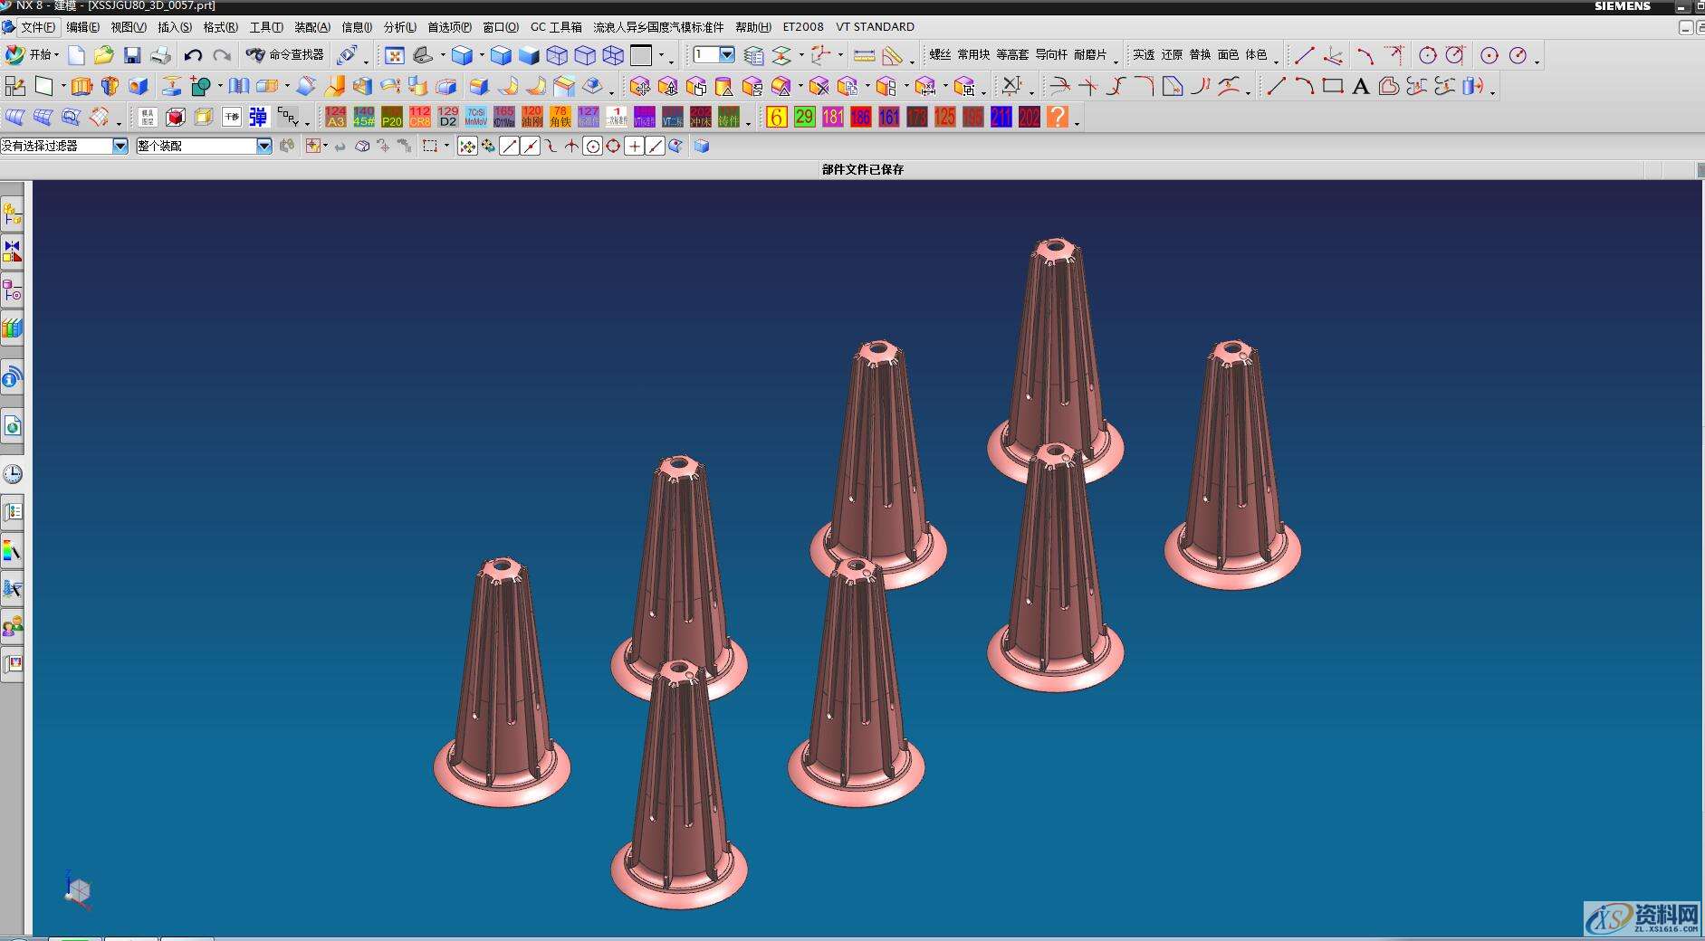1705x941 pixels.
Task: Select the Text 'A' tool icon
Action: click(x=1360, y=87)
